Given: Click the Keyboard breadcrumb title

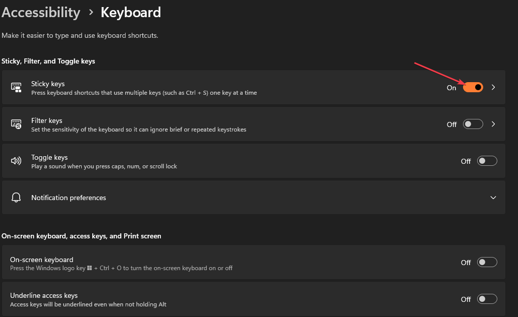Looking at the screenshot, I should [131, 13].
